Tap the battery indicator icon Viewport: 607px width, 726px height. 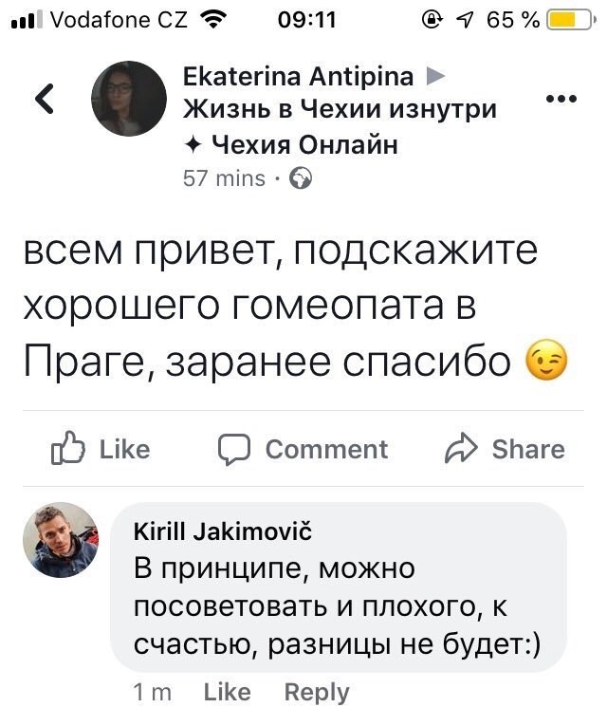tap(570, 18)
